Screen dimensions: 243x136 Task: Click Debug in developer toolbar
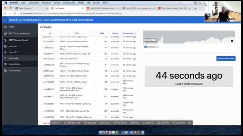click(x=135, y=123)
